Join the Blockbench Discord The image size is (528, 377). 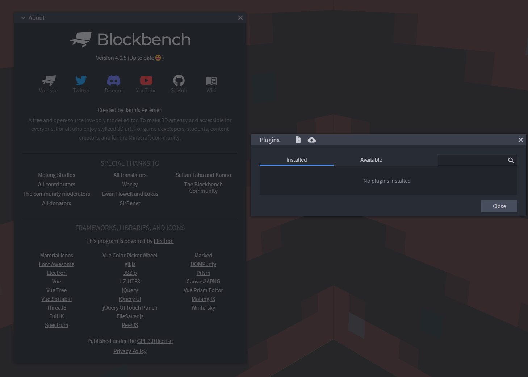coord(113,84)
